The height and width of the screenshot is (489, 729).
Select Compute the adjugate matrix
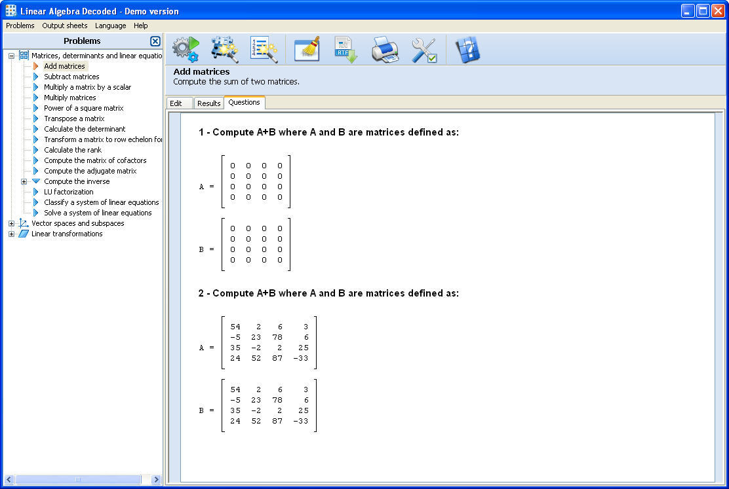tap(90, 171)
